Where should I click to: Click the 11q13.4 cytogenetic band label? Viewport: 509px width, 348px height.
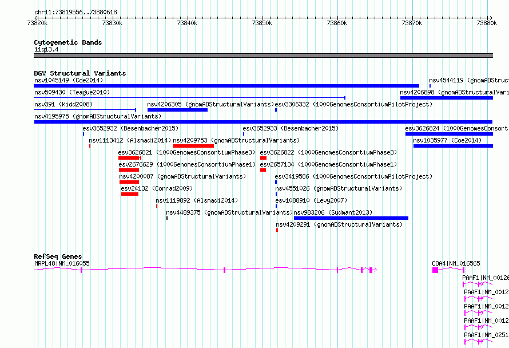pyautogui.click(x=46, y=49)
